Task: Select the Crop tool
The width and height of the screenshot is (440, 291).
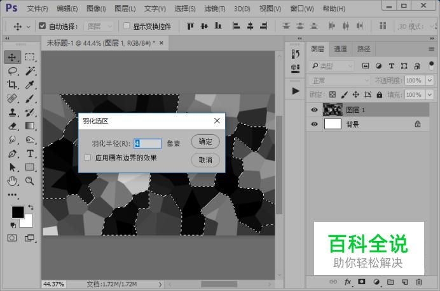Action: coord(13,85)
